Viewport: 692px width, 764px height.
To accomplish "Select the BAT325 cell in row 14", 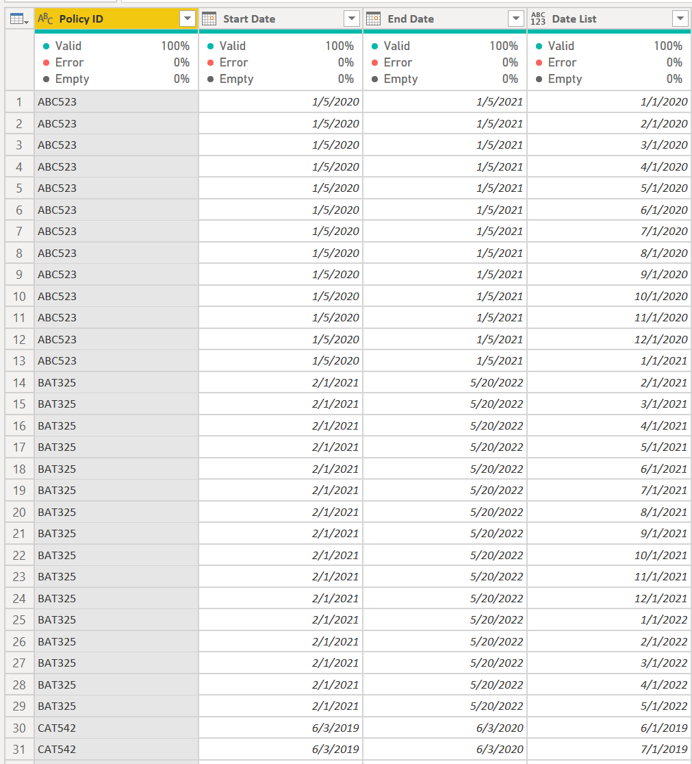I will coord(116,382).
